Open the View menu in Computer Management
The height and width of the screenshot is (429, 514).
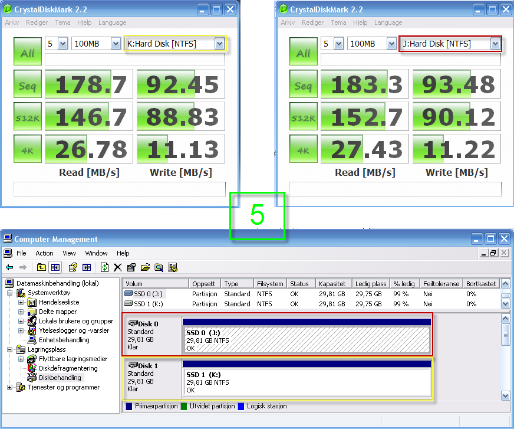coord(69,253)
